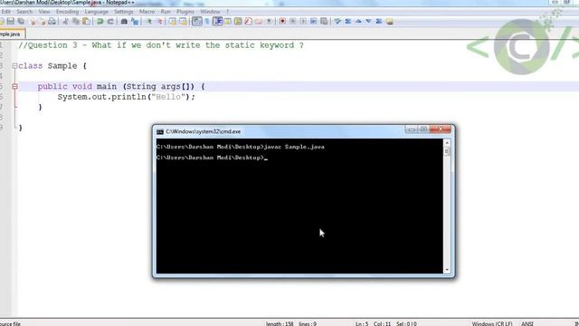Open the Language menu
This screenshot has height=326, width=579.
pyautogui.click(x=97, y=12)
